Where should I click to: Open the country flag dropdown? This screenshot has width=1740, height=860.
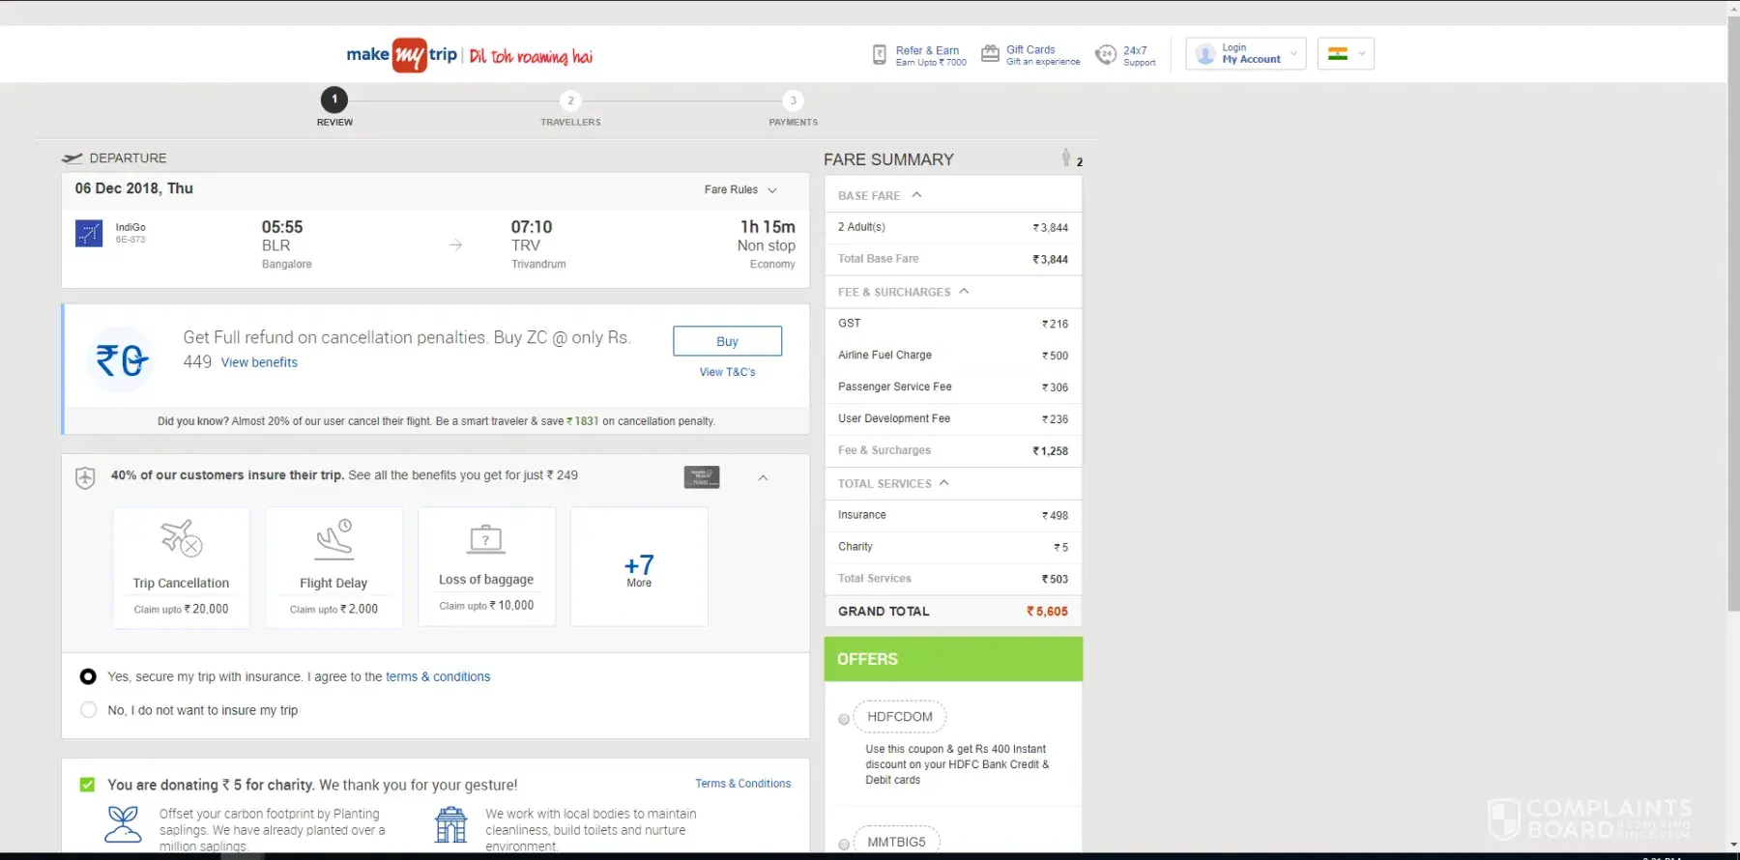pyautogui.click(x=1346, y=54)
